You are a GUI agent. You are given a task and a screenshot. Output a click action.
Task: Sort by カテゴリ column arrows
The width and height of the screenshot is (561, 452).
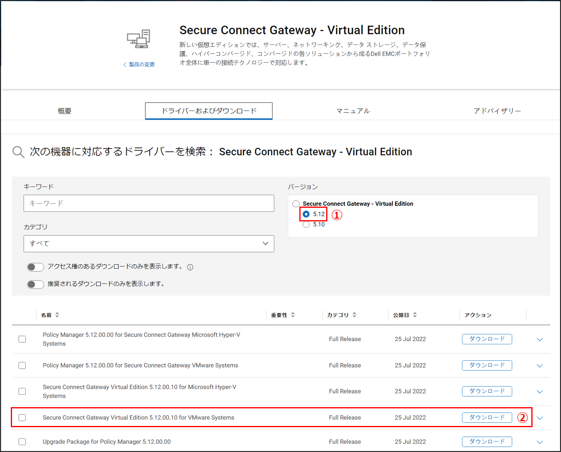point(354,315)
